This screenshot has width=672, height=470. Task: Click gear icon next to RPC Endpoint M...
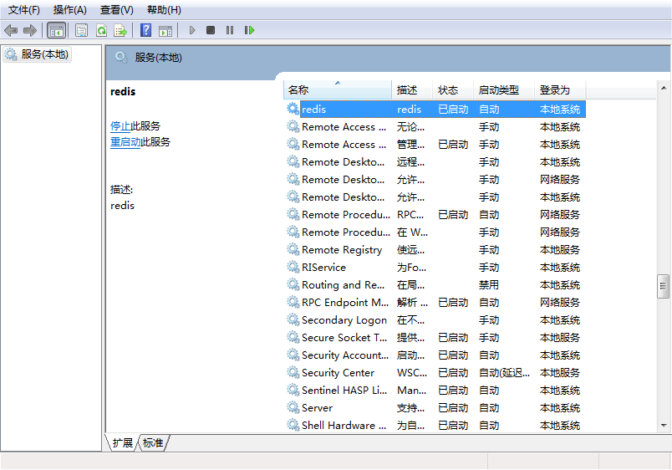click(x=293, y=303)
